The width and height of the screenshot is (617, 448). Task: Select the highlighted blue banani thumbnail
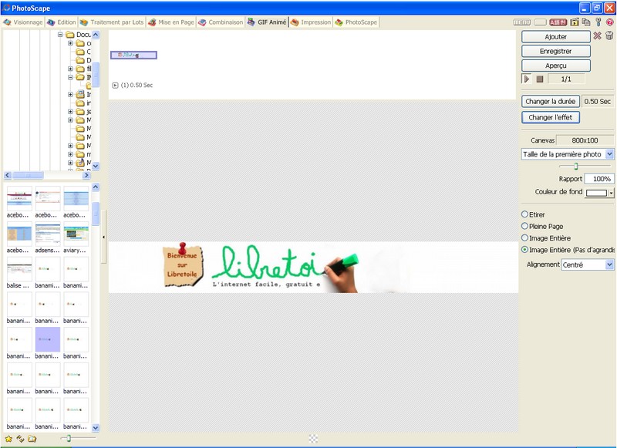point(48,339)
